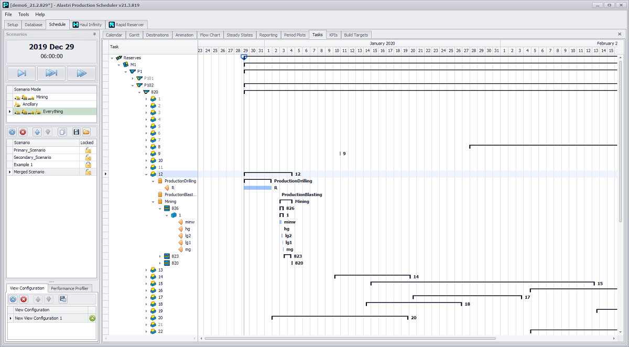Open the Tools menu

coord(24,15)
